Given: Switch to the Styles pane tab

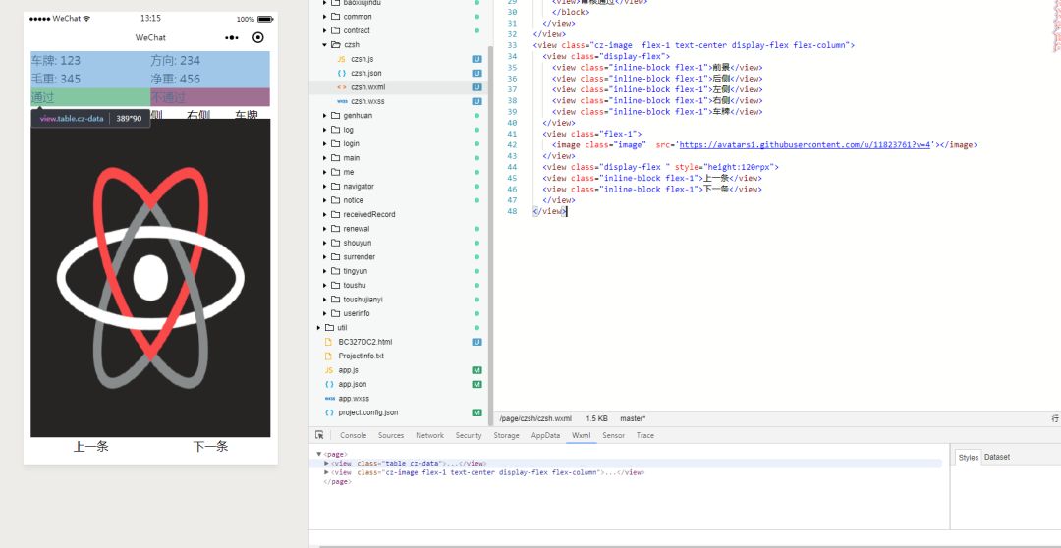Looking at the screenshot, I should pos(969,458).
